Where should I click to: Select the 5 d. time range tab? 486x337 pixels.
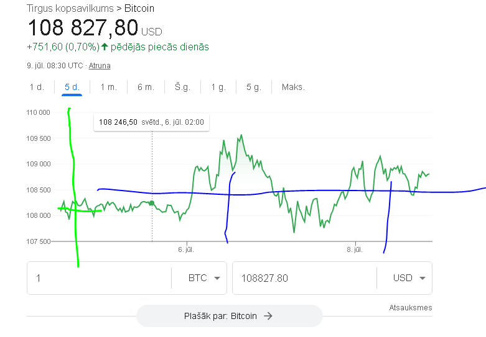(x=72, y=87)
